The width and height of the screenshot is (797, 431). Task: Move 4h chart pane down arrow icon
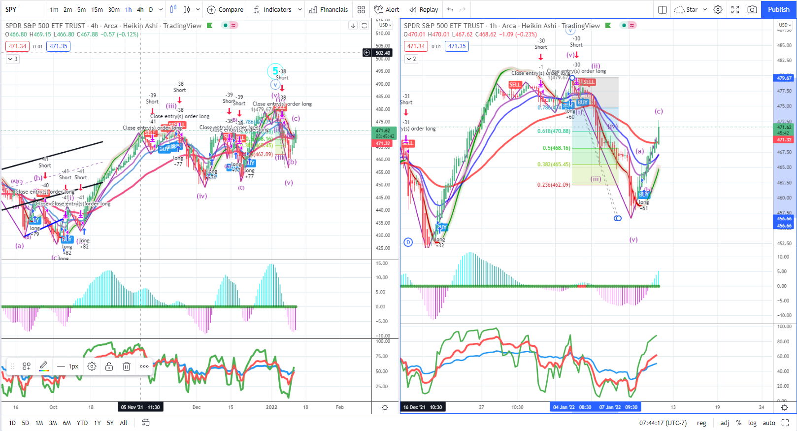(353, 26)
